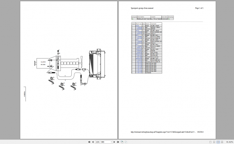
Task: Click the 5/6/2014 date in the footer
Action: tap(200, 132)
